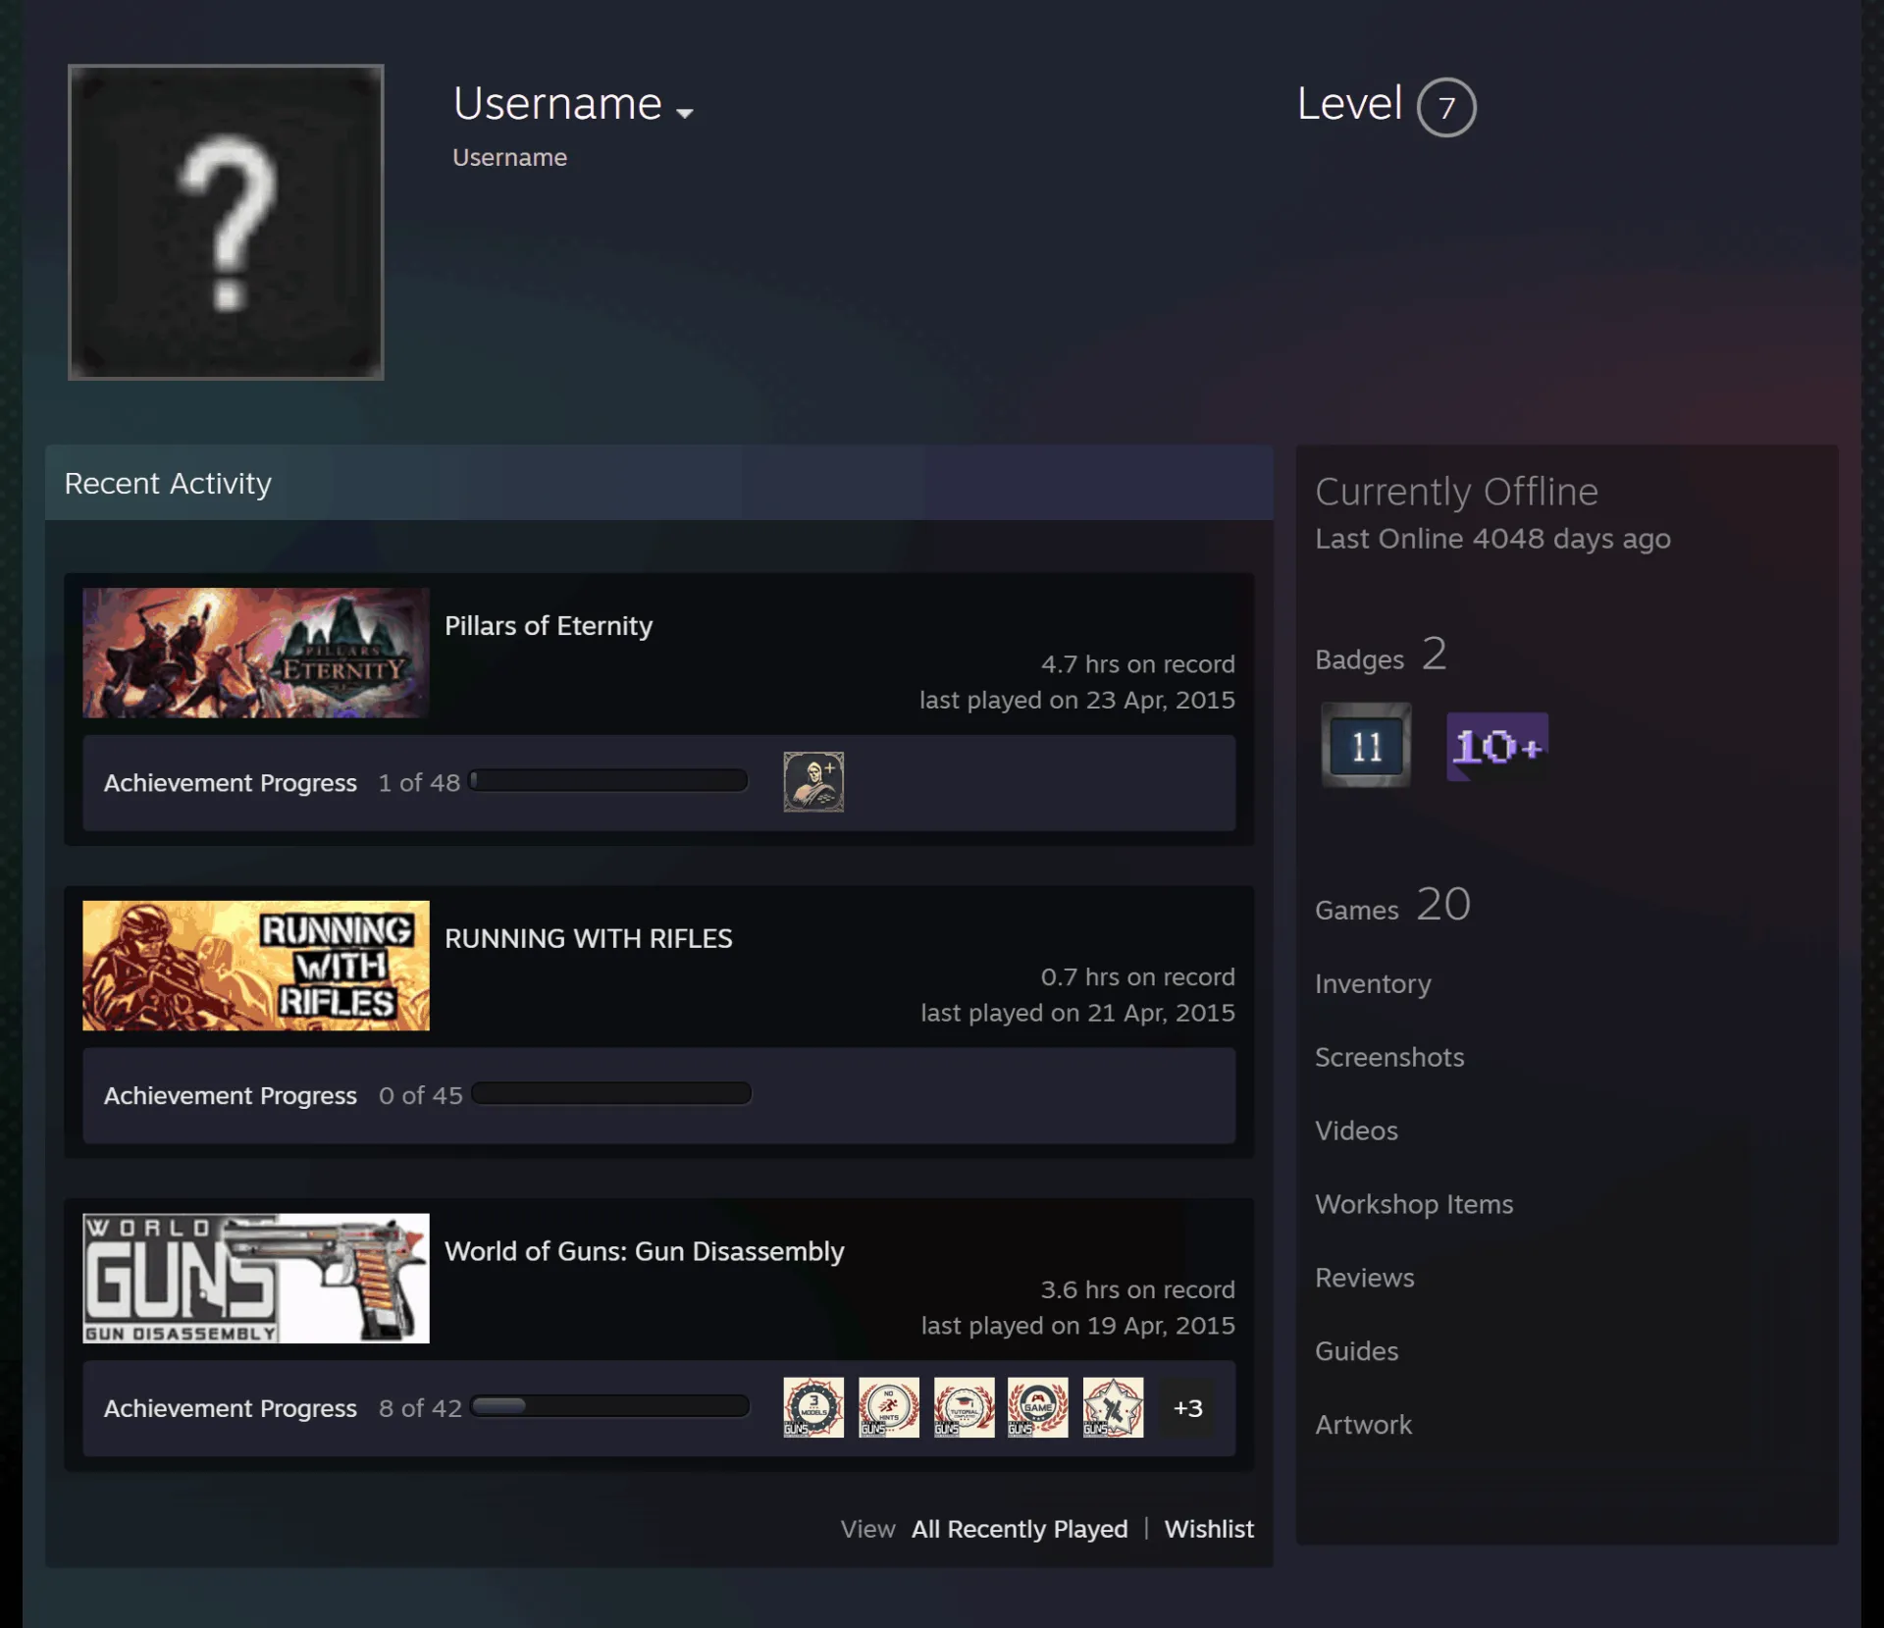1884x1628 pixels.
Task: Click the star achievement badge in World of Guns
Action: tap(1113, 1407)
